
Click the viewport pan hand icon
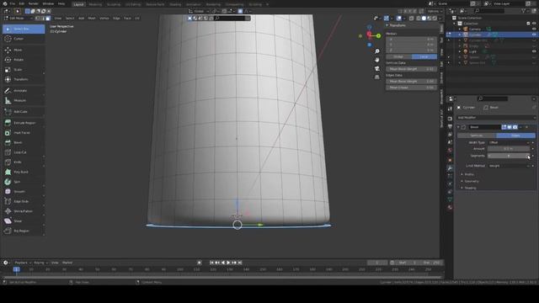coord(377,60)
